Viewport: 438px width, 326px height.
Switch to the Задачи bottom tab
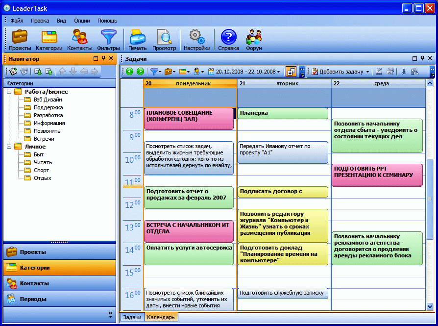[132, 317]
